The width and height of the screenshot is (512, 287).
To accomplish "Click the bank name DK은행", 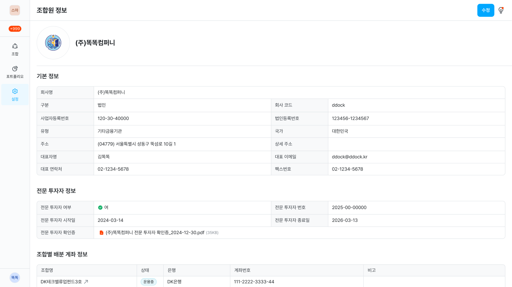I will pyautogui.click(x=174, y=282).
